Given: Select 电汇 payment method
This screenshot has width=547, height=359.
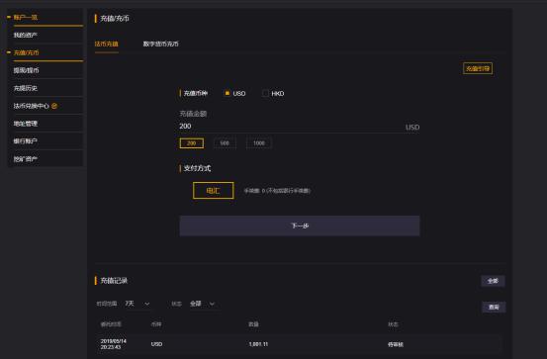Looking at the screenshot, I should [213, 191].
